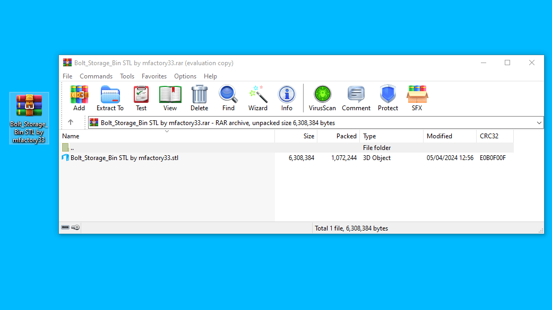This screenshot has height=310, width=552.
Task: Start VirusScan on the archive
Action: point(322,98)
